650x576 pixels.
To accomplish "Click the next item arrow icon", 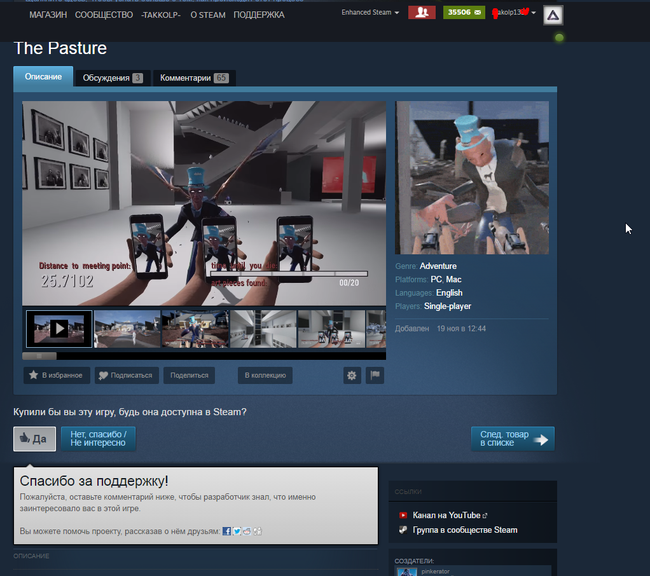I will (541, 439).
